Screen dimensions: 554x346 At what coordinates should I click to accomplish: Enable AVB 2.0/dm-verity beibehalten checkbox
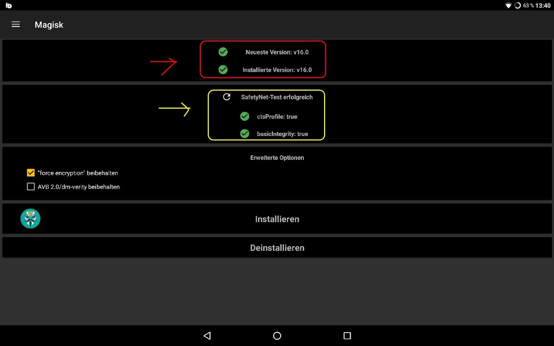31,186
